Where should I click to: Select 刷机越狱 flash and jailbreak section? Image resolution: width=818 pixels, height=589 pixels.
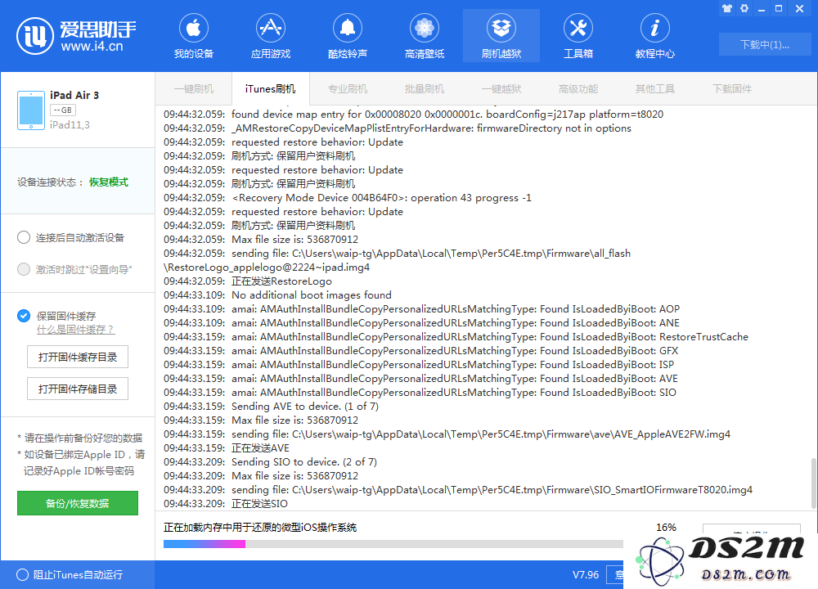pos(501,37)
